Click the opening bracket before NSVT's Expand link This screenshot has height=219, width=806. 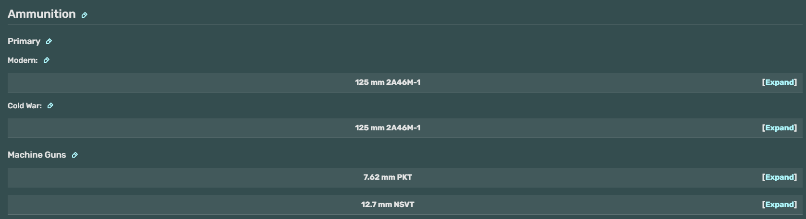click(x=763, y=205)
